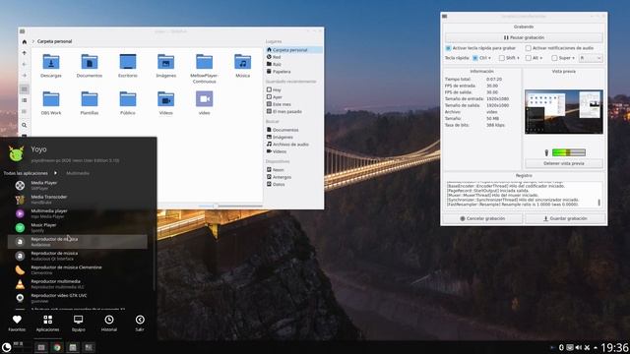Select Carpeta personal in Lugares panel
630x354 pixels.
293,50
